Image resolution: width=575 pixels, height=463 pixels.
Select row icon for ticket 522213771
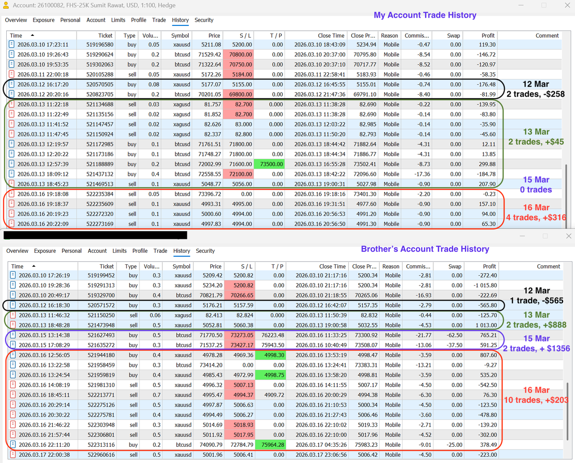click(13, 395)
